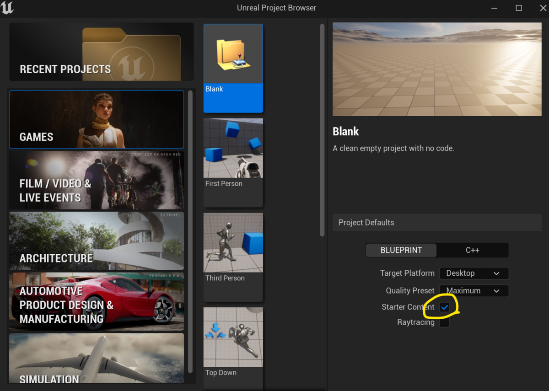This screenshot has height=391, width=549.
Task: Click the 'Raytracing' label
Action: [416, 322]
